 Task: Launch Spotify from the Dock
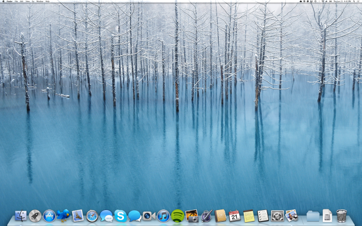click(x=177, y=216)
